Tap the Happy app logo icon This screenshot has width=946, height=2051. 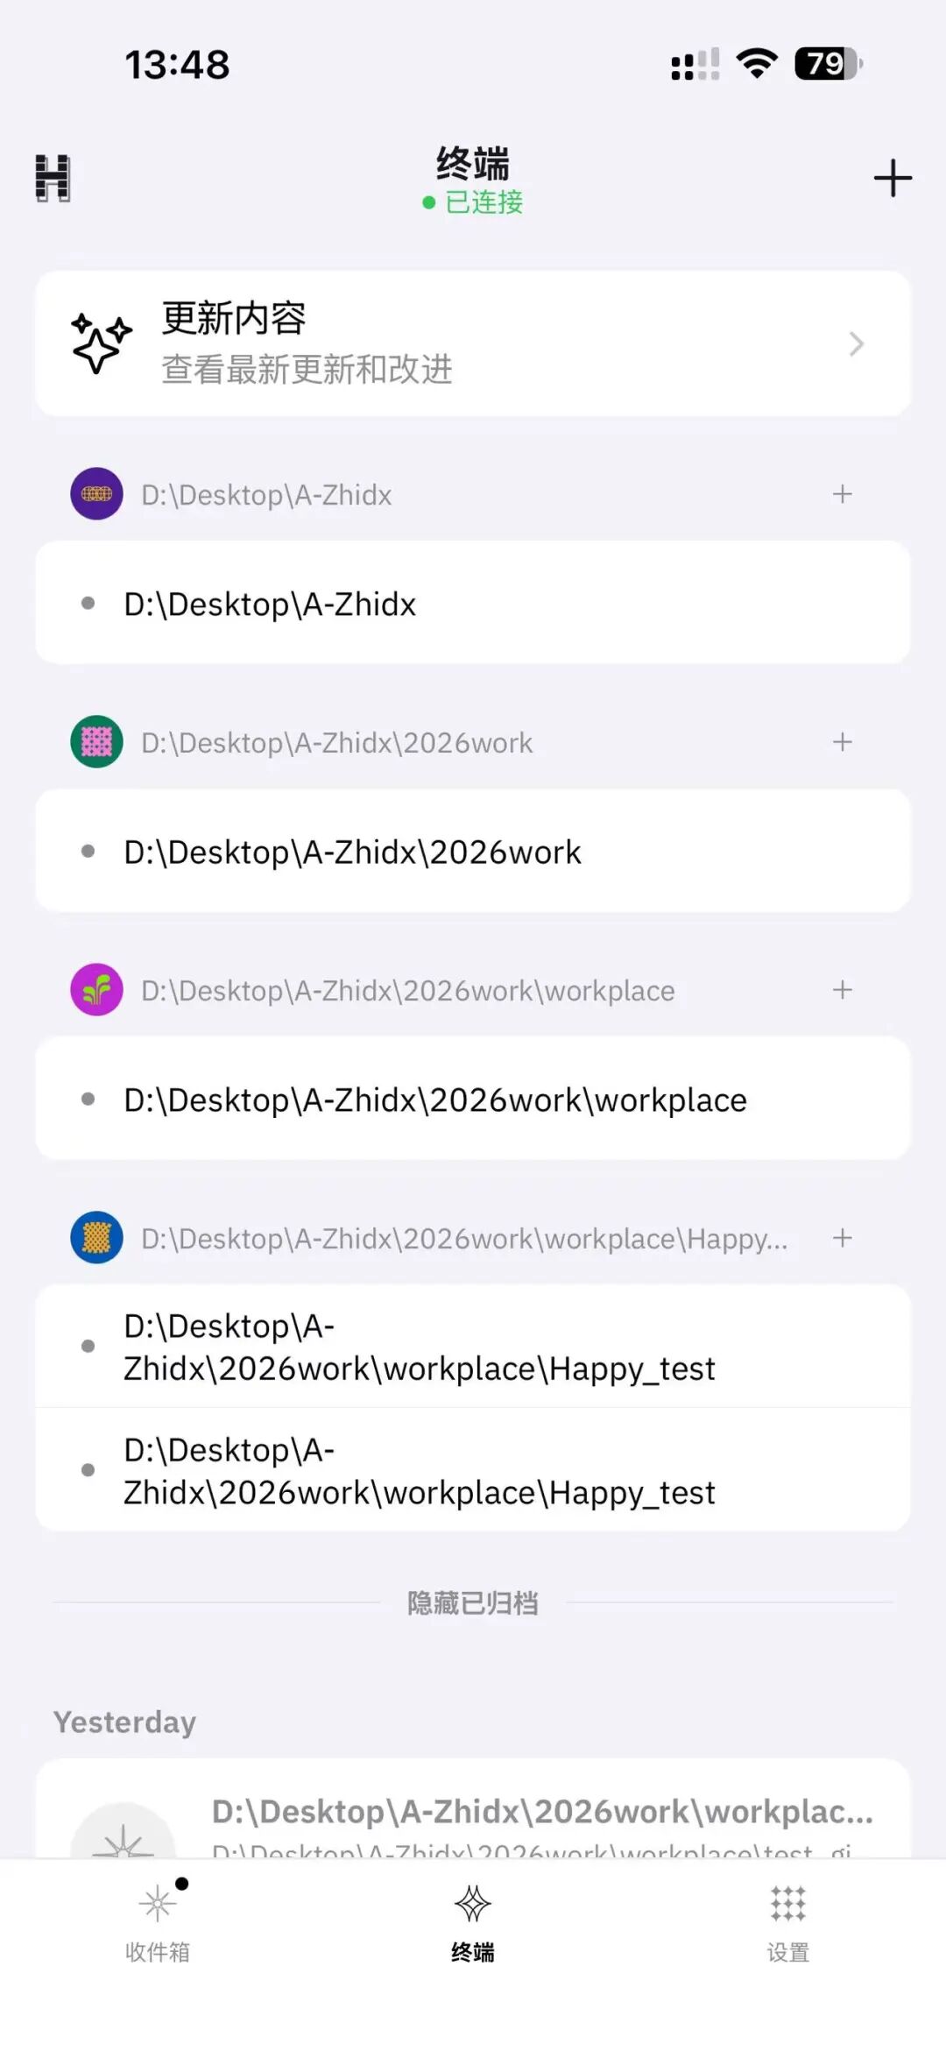53,178
